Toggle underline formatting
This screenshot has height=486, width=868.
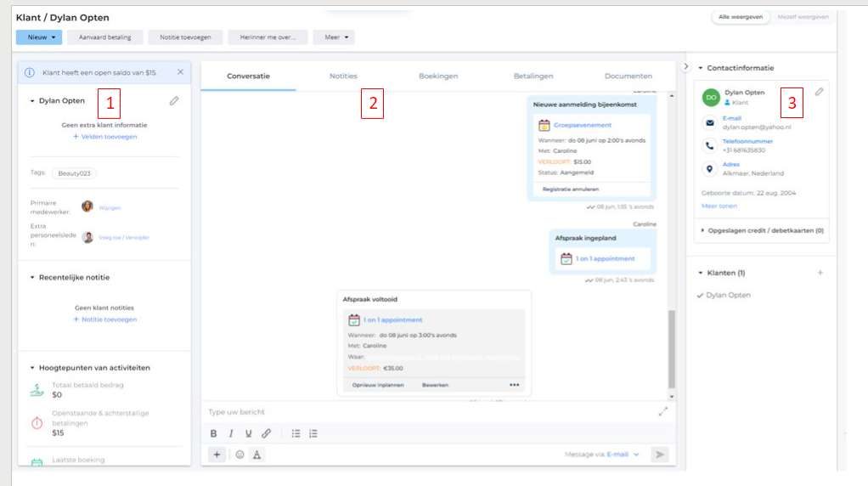pos(249,433)
